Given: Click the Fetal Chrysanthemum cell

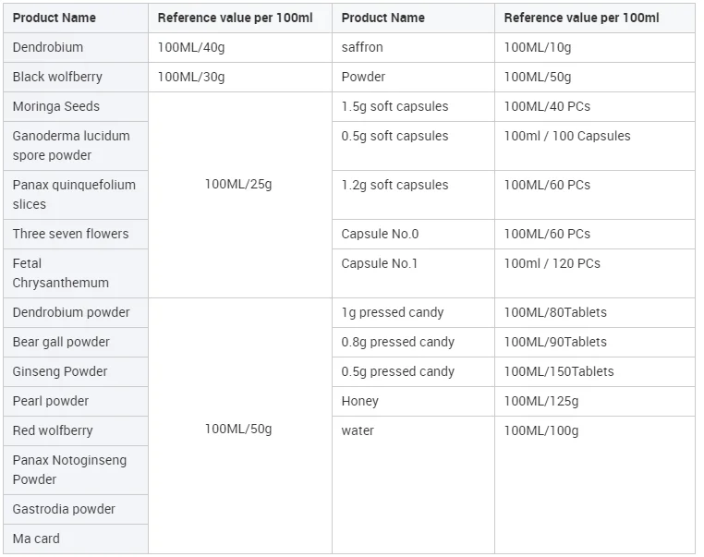Looking at the screenshot, I should (61, 272).
